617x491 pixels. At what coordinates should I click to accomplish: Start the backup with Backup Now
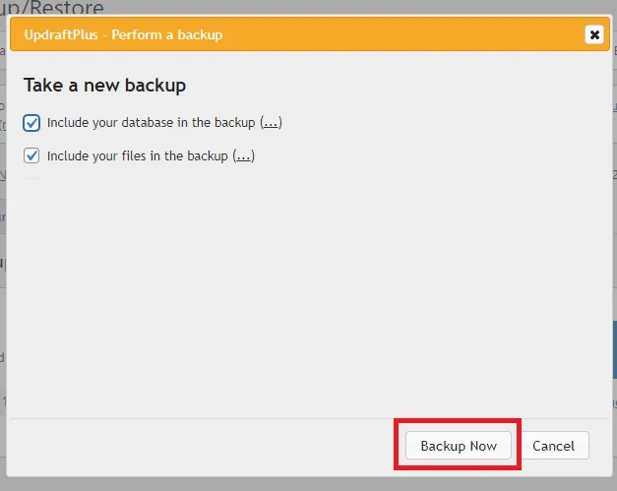coord(459,446)
